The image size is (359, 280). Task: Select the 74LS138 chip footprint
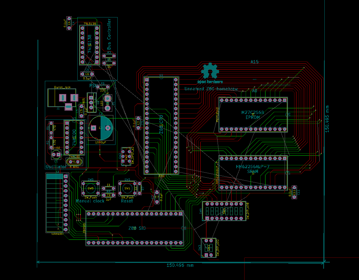90,45
